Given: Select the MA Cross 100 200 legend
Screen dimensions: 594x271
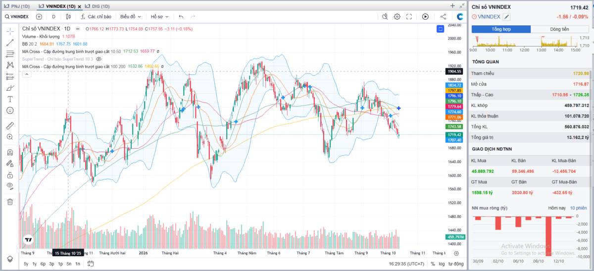Looking at the screenshot, I should pos(74,66).
